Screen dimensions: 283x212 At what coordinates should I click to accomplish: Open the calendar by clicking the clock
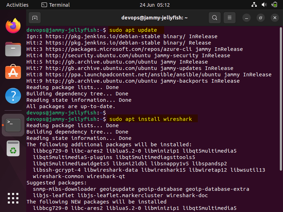[155, 5]
